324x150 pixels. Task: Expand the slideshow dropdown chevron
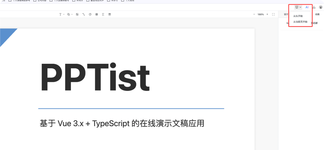click(300, 7)
